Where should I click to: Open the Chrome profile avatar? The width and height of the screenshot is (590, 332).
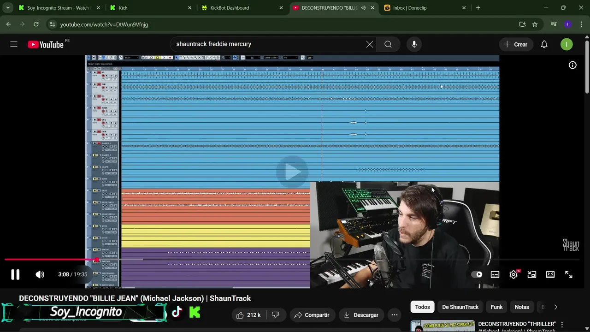tap(567, 24)
